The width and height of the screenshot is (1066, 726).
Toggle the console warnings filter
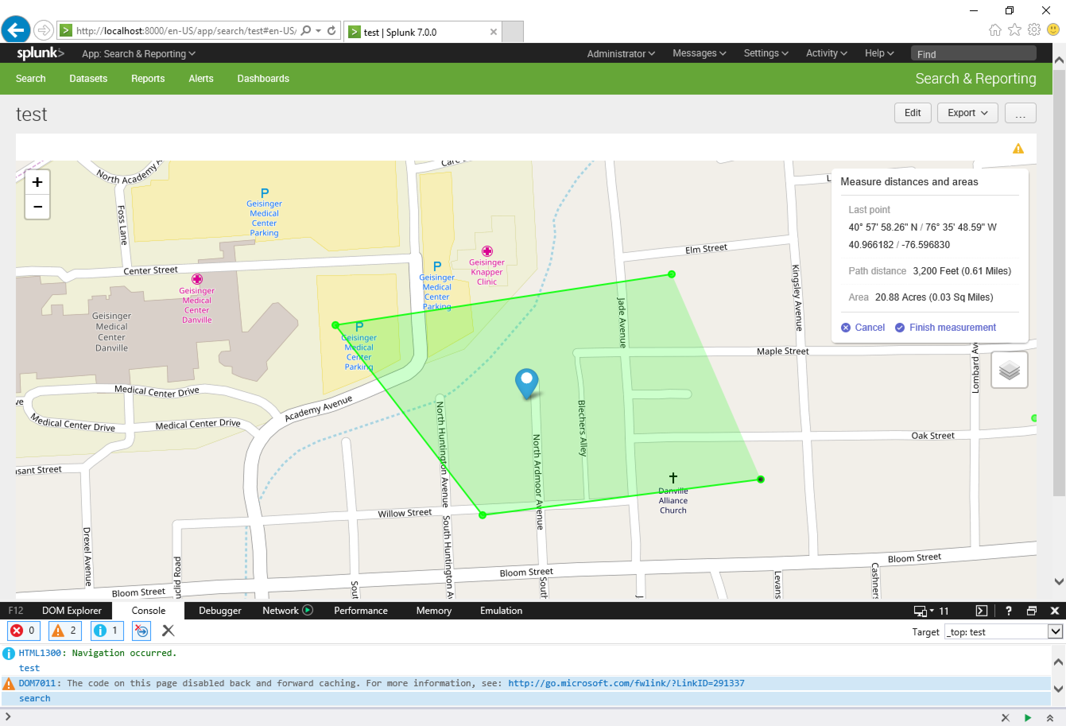[x=65, y=631]
